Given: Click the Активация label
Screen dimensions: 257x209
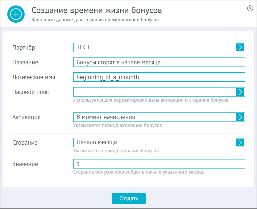Looking at the screenshot, I should 26,118.
